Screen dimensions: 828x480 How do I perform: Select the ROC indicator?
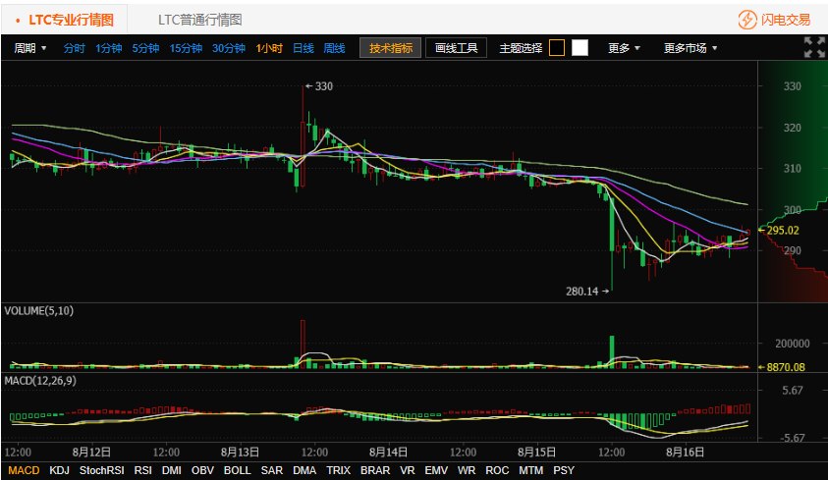[x=497, y=470]
